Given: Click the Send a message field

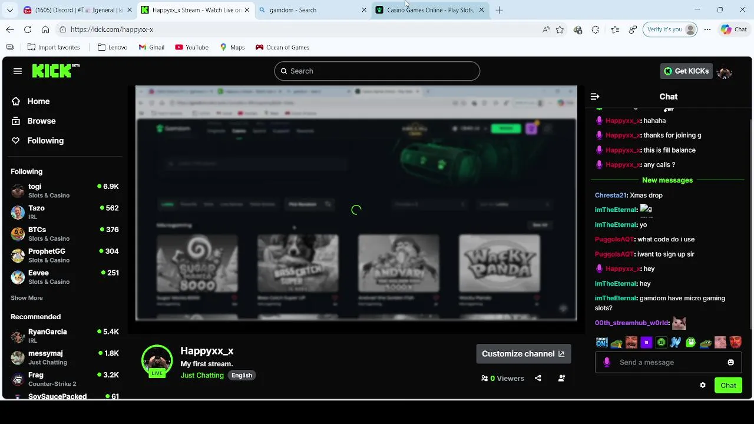Looking at the screenshot, I should pos(669,362).
